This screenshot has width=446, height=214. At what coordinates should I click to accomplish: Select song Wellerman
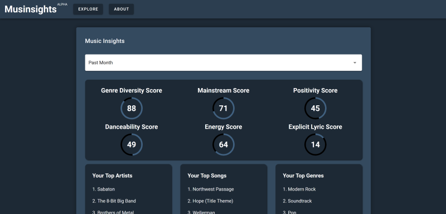point(201,212)
